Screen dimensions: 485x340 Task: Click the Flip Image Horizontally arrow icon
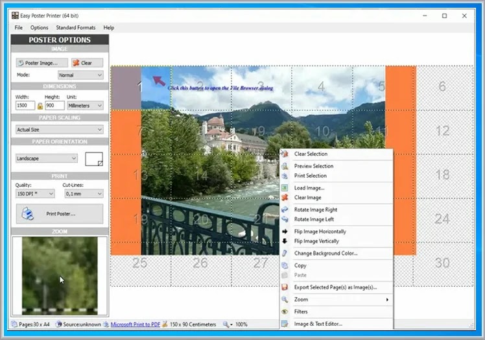285,231
